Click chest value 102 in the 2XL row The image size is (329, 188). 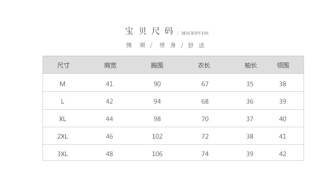(x=157, y=136)
